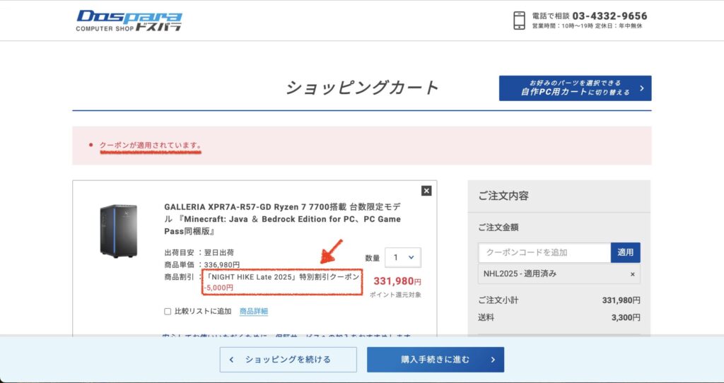Proceed with the 購入手続きに進む button
This screenshot has height=383, width=724.
click(x=435, y=360)
